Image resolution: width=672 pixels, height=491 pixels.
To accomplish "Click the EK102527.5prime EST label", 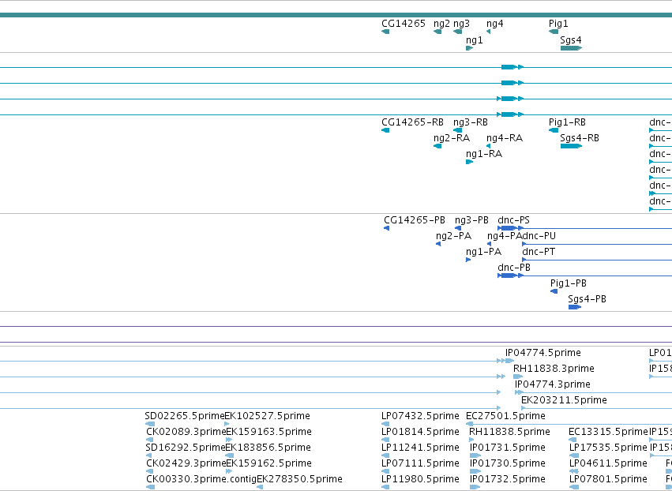I will (x=268, y=416).
